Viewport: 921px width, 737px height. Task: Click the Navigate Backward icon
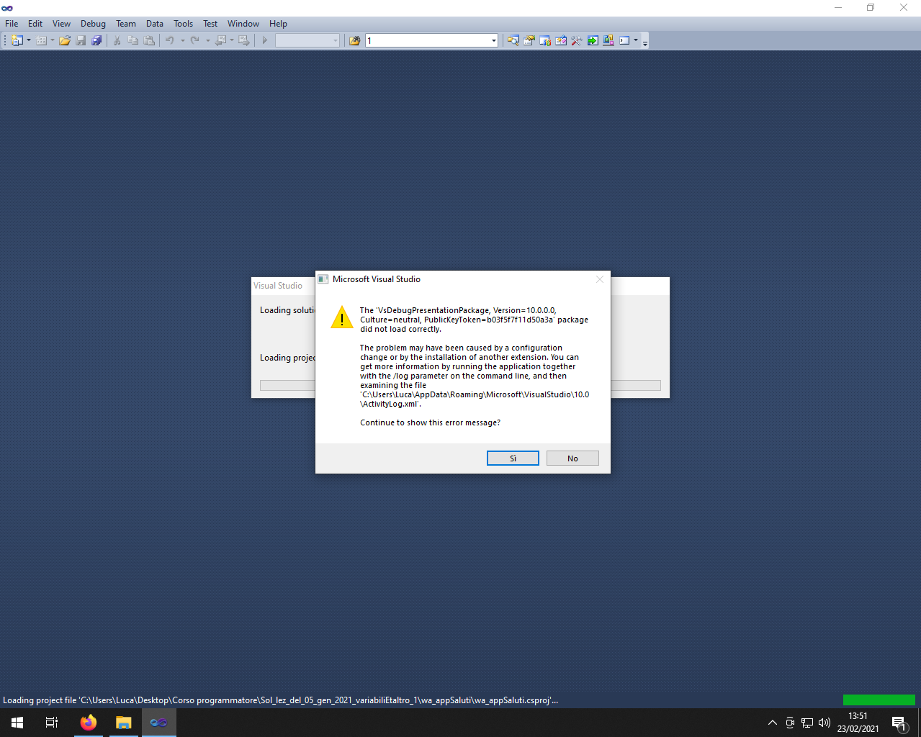click(220, 40)
